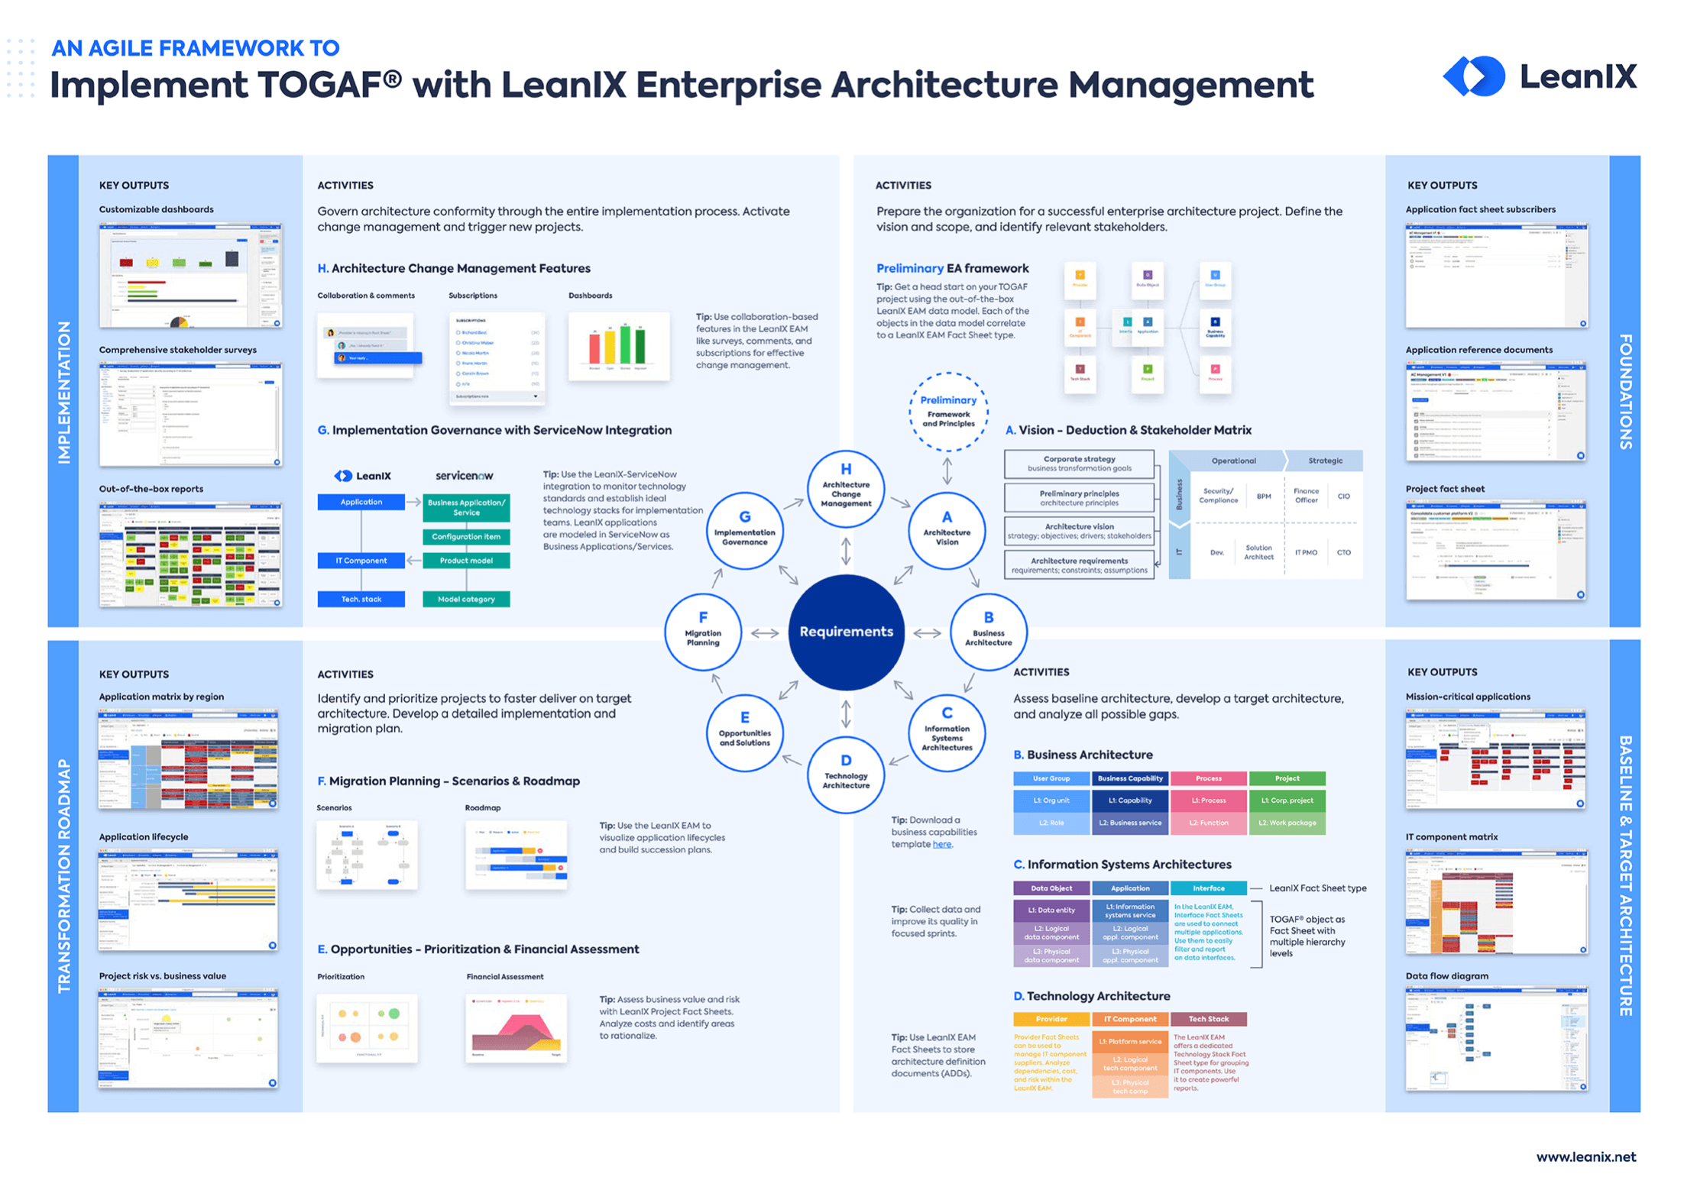Open the Project risk vs. business value screenshot
This screenshot has width=1684, height=1190.
pos(188,1039)
